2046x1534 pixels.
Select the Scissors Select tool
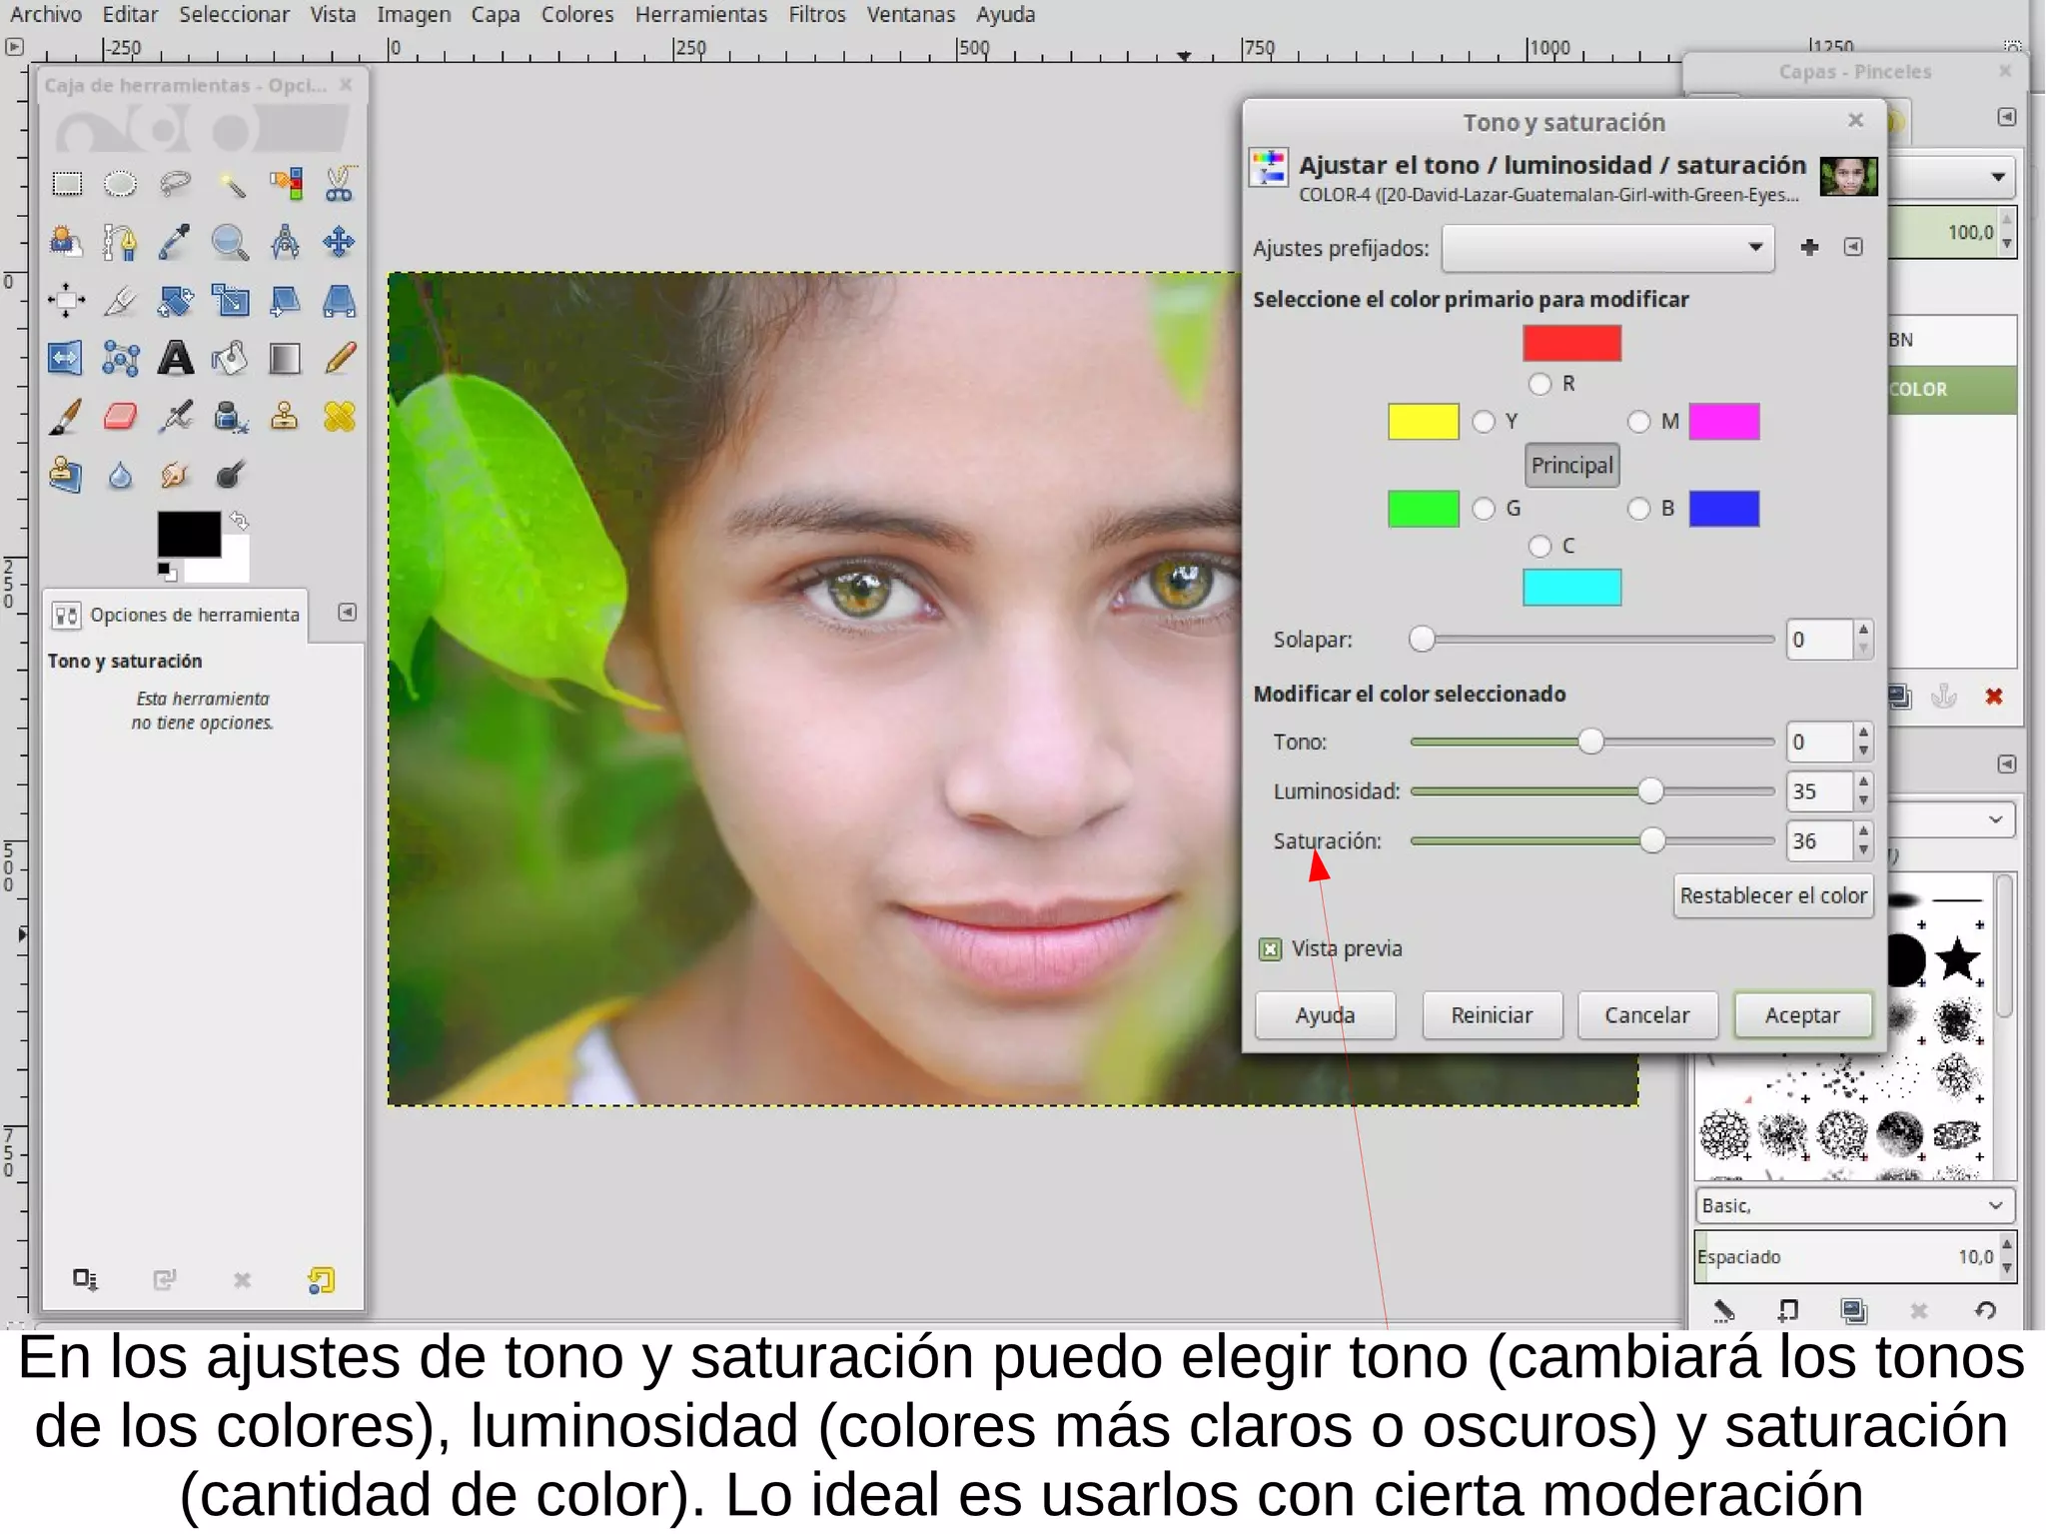tap(340, 184)
